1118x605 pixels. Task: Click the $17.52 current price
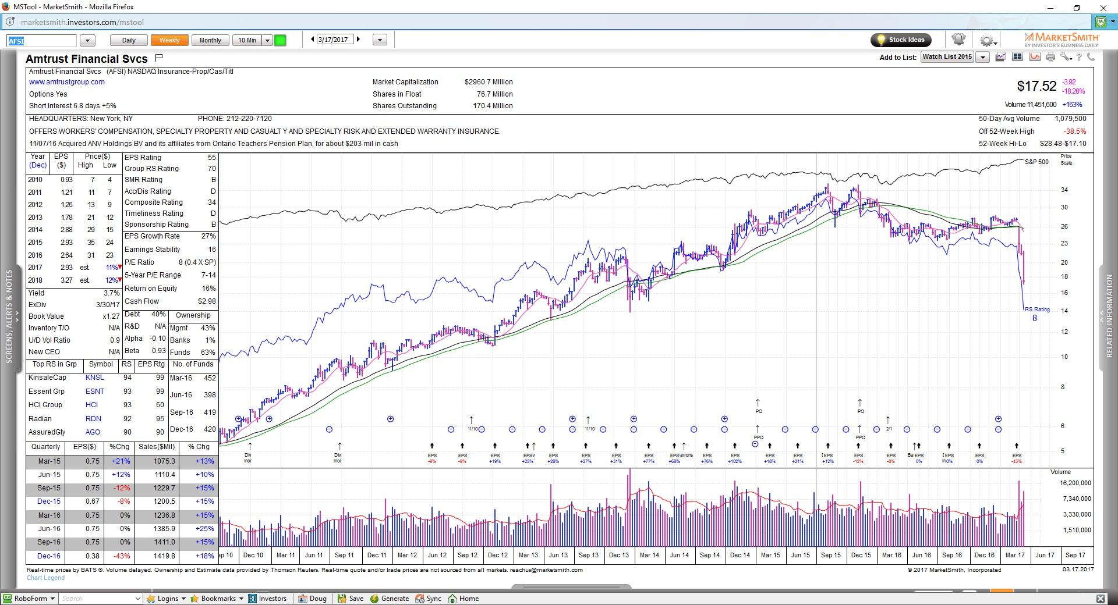point(1036,86)
